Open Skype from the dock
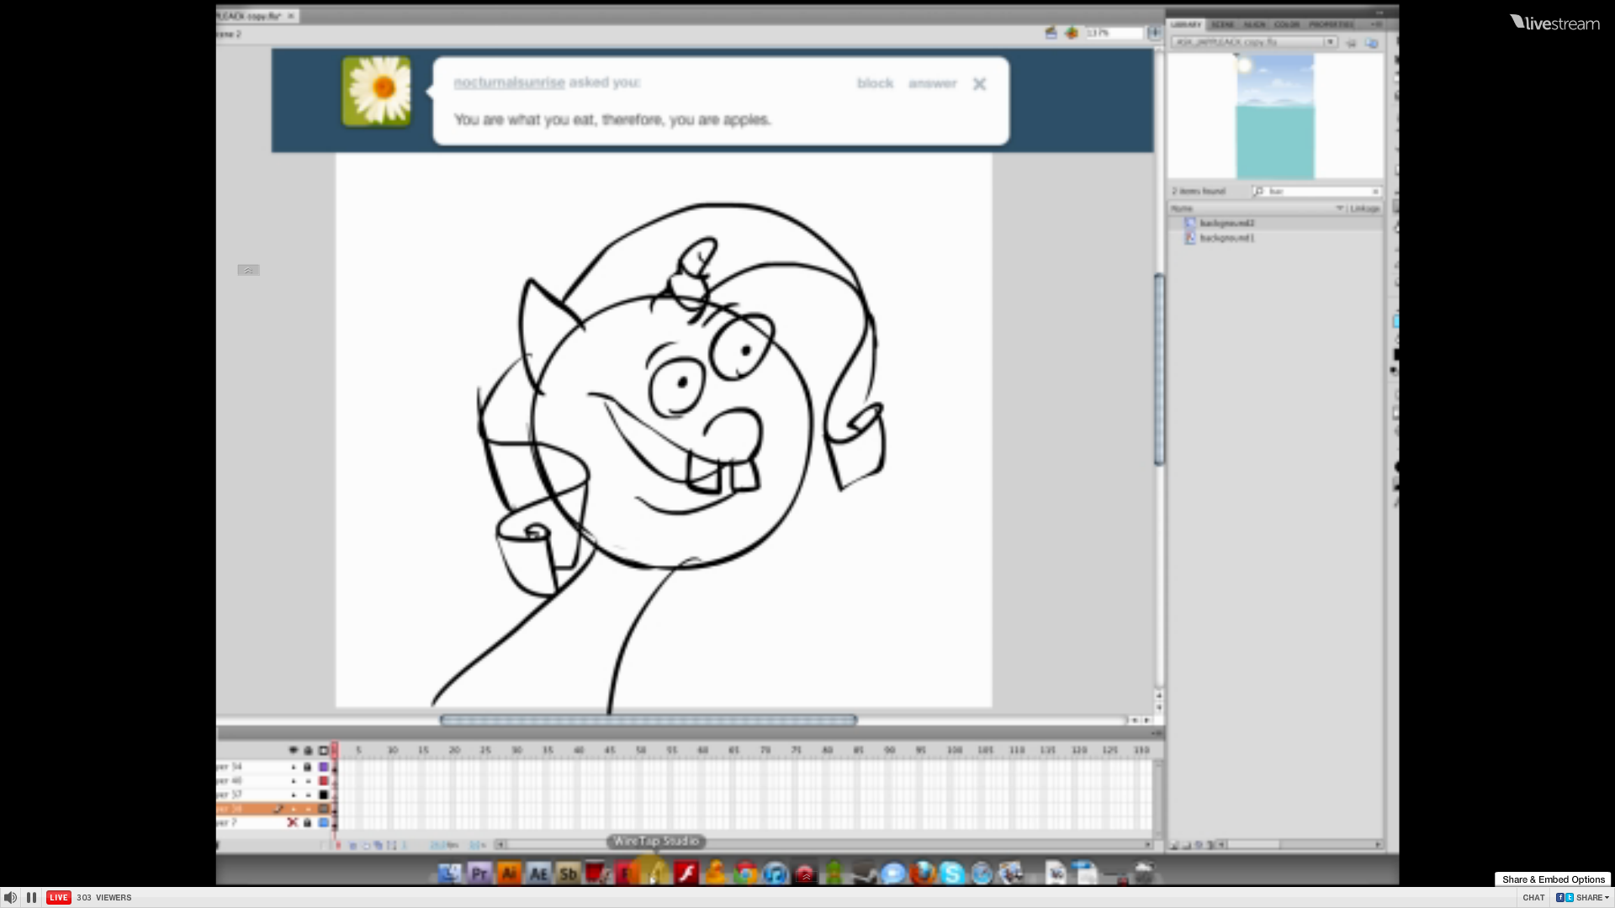The image size is (1615, 908). (x=952, y=874)
